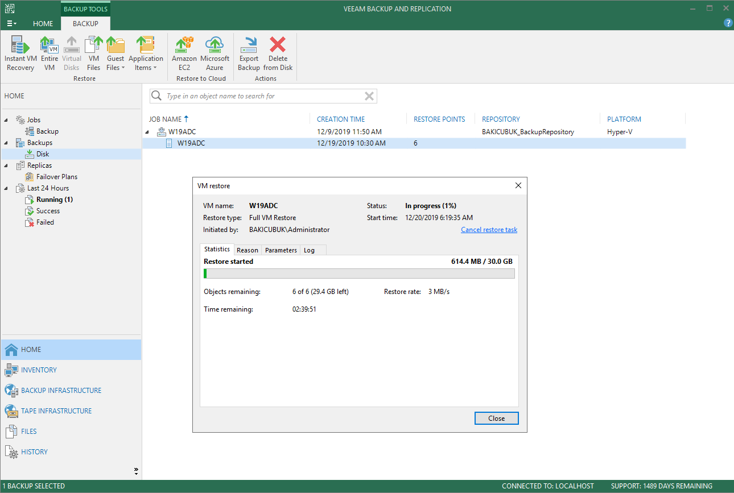The height and width of the screenshot is (493, 734).
Task: Select Backup under Jobs
Action: click(47, 131)
